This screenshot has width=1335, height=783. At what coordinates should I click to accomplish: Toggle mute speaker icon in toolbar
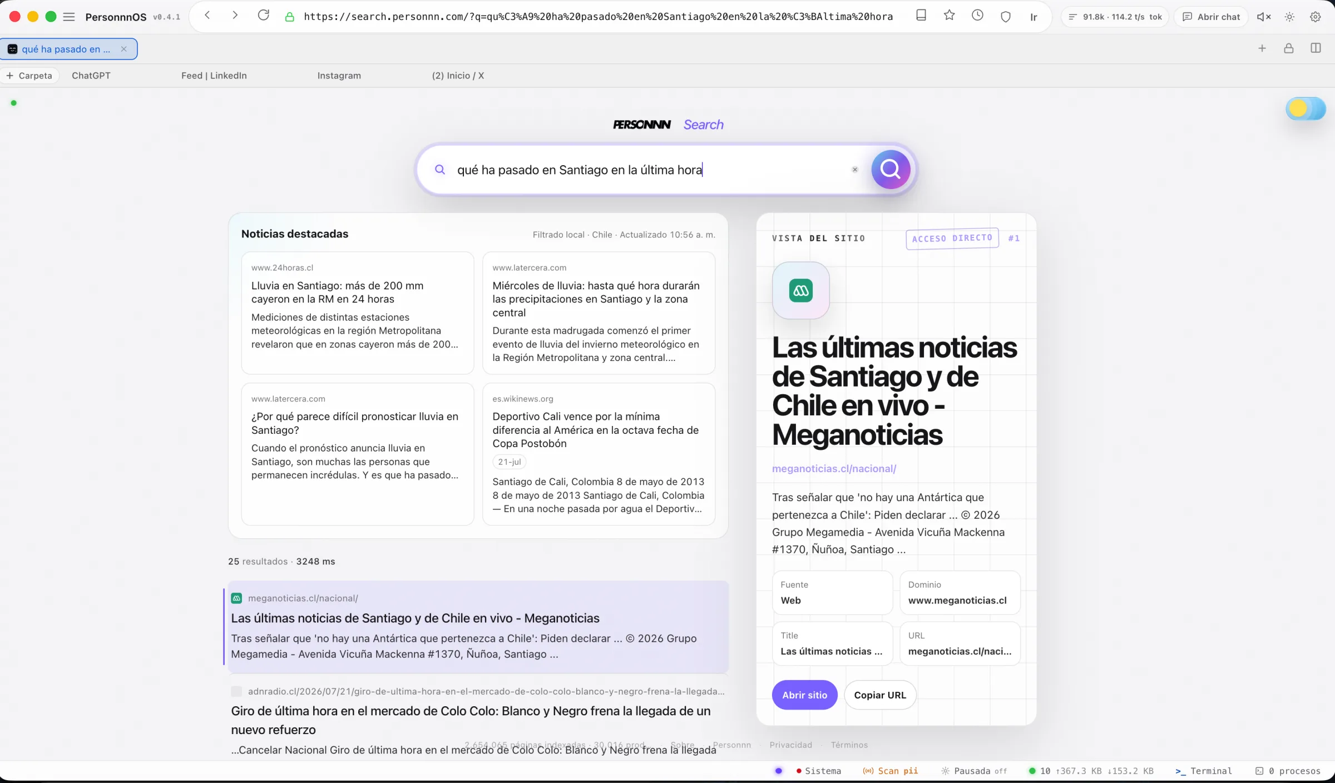1264,17
